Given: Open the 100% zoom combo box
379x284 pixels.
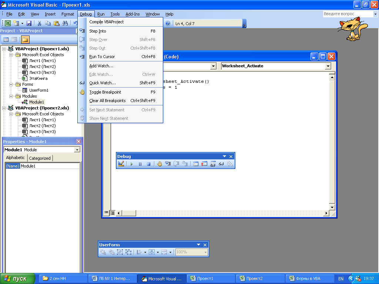Looking at the screenshot, I should (x=191, y=252).
